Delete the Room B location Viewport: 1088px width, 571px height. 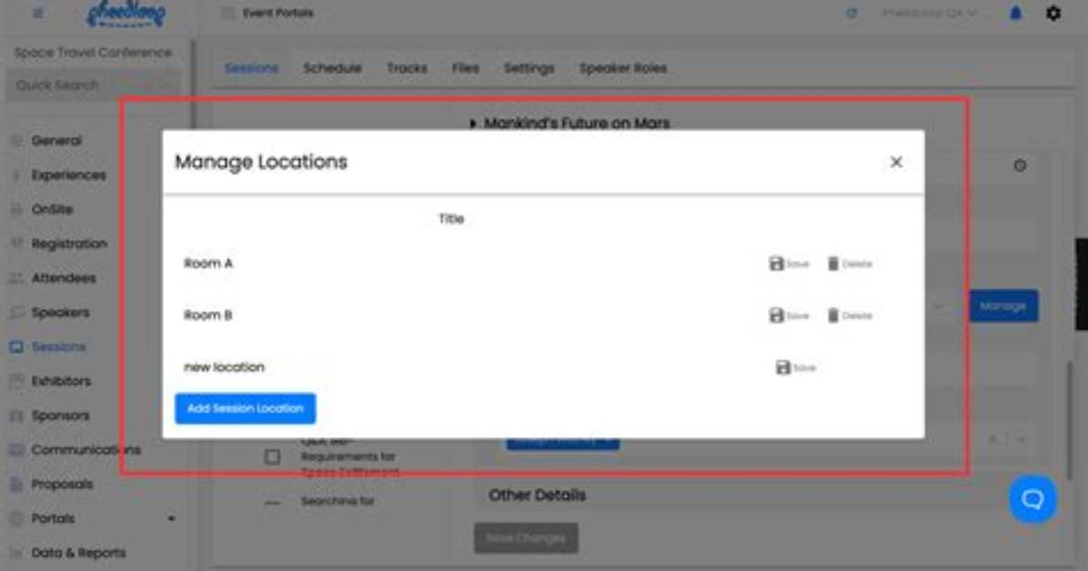pyautogui.click(x=850, y=316)
